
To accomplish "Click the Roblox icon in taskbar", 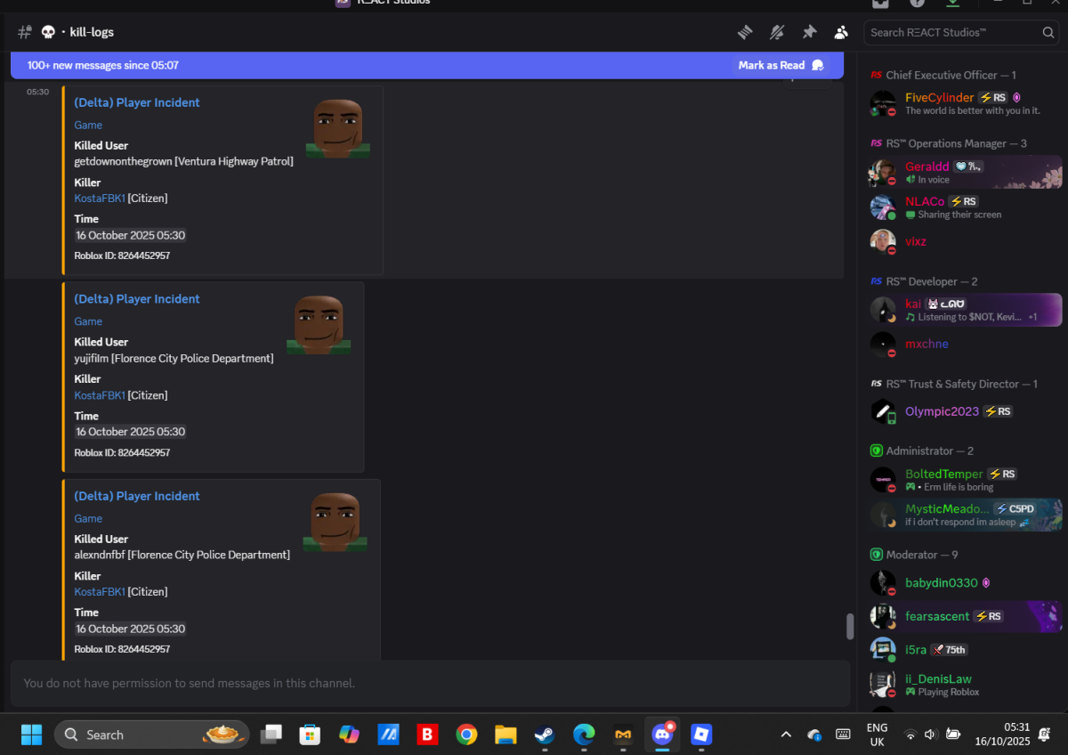I will pyautogui.click(x=701, y=735).
